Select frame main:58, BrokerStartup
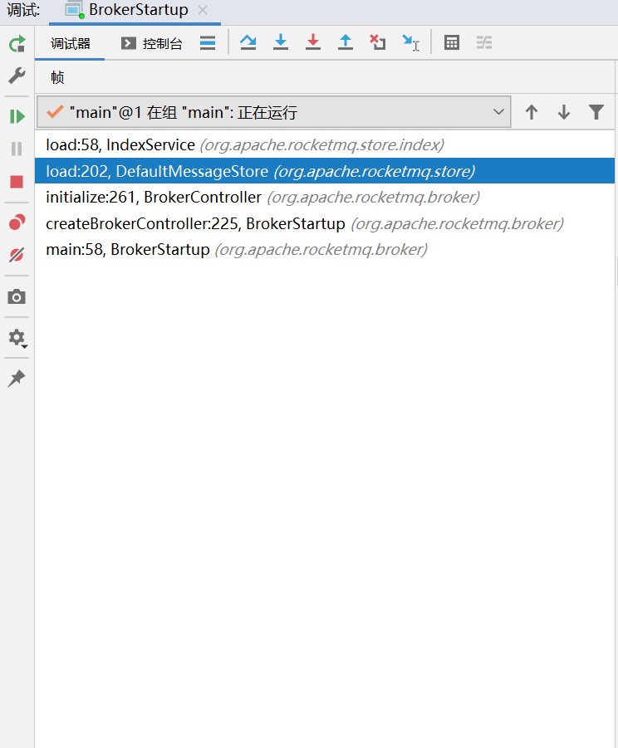The height and width of the screenshot is (748, 618). click(325, 250)
